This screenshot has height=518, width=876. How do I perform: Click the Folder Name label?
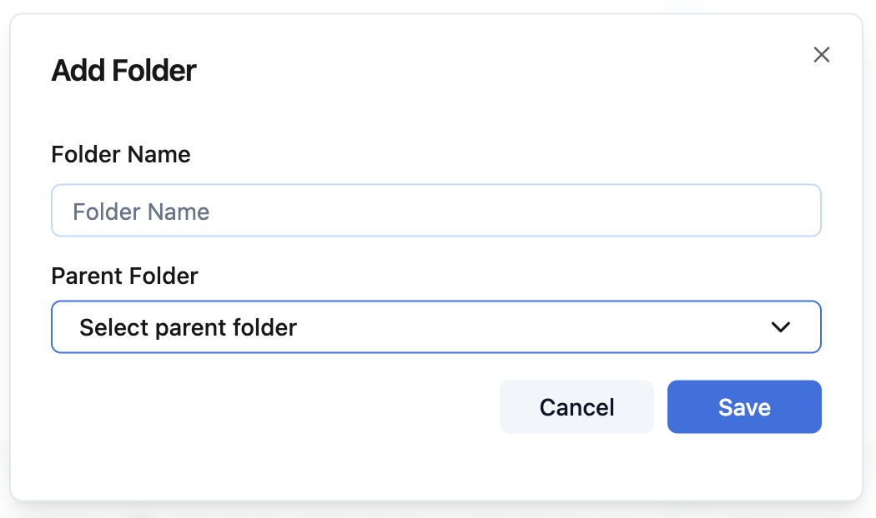[121, 155]
